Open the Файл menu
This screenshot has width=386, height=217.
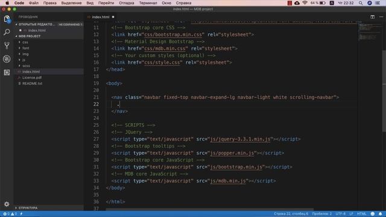point(34,3)
